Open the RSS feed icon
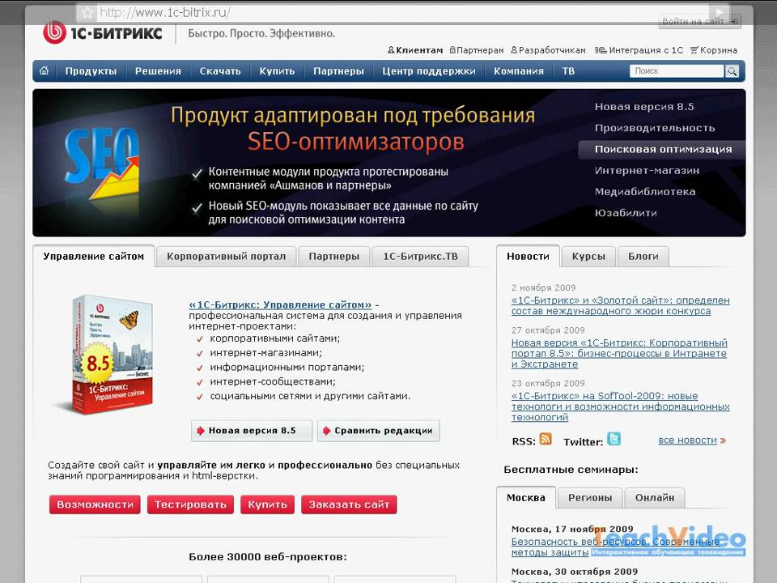 click(546, 439)
